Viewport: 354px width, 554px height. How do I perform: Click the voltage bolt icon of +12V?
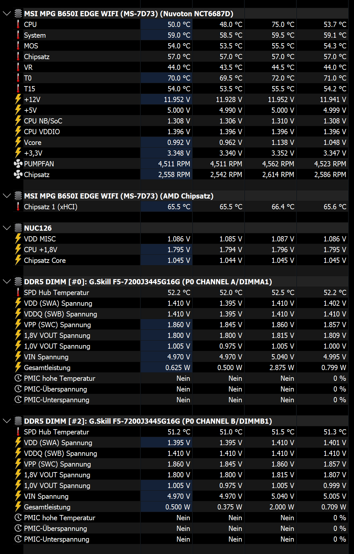pyautogui.click(x=18, y=99)
